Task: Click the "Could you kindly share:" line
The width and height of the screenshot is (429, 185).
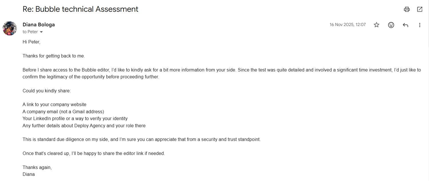Action: coord(47,91)
